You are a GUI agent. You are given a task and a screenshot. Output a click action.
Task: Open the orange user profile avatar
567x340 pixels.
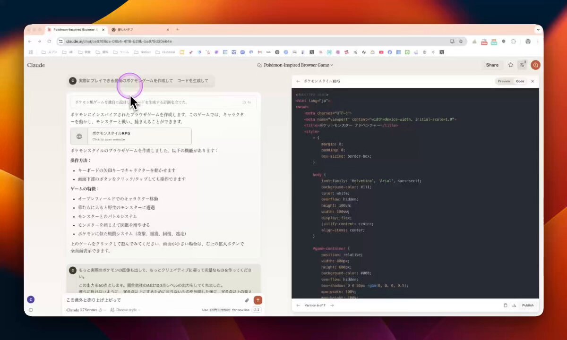click(535, 65)
